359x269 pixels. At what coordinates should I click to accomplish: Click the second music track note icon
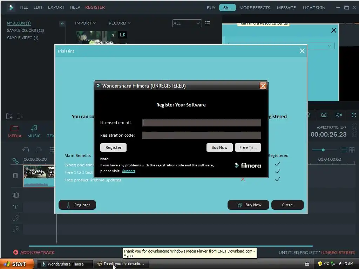[15, 228]
